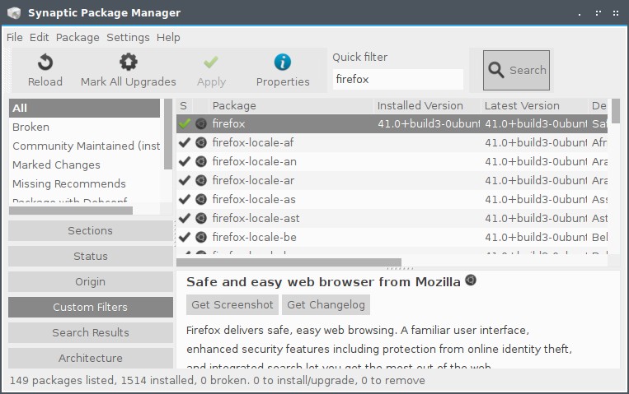629x394 pixels.
Task: Click the package list vertical scrollbar
Action: tap(615, 111)
